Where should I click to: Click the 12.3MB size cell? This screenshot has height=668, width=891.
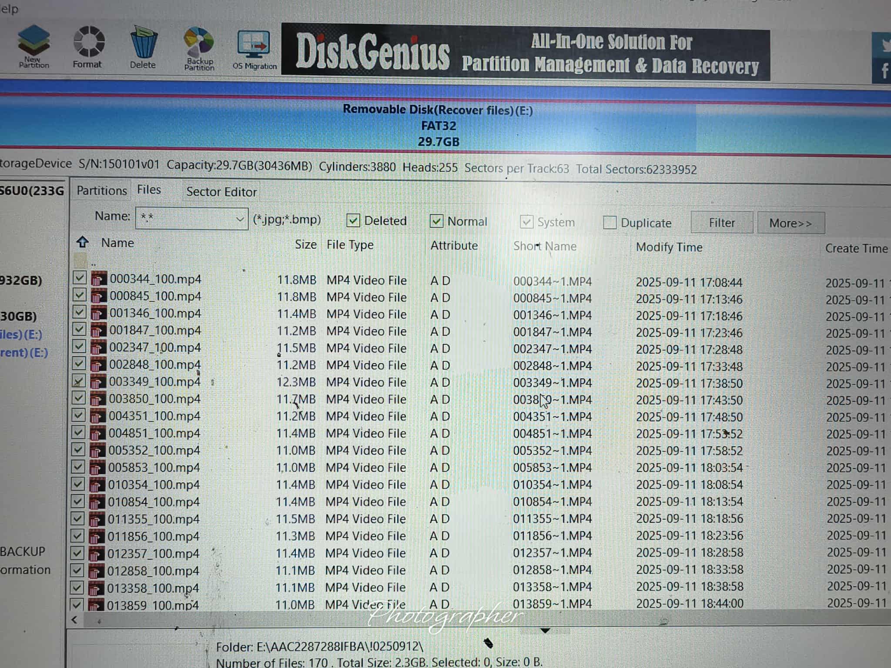[296, 382]
